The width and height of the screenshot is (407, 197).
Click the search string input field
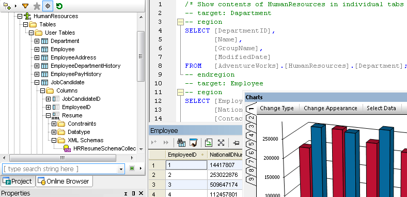click(x=60, y=169)
